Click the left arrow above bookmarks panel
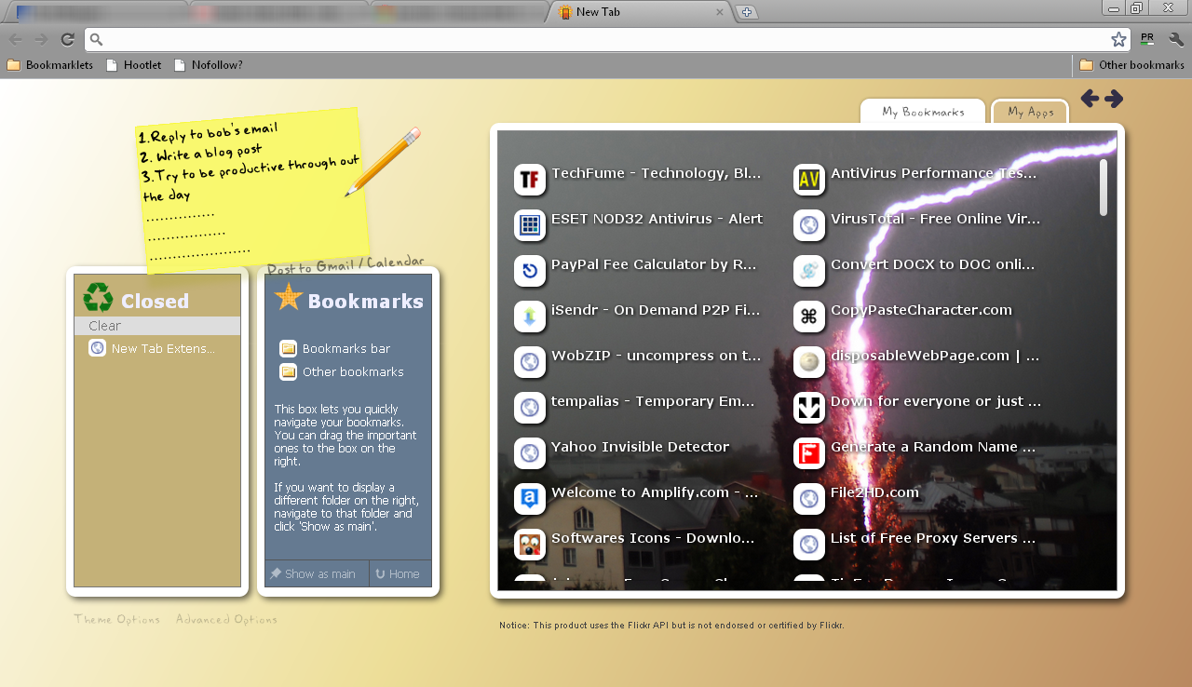Screen dimensions: 1192x687 [x=1090, y=99]
